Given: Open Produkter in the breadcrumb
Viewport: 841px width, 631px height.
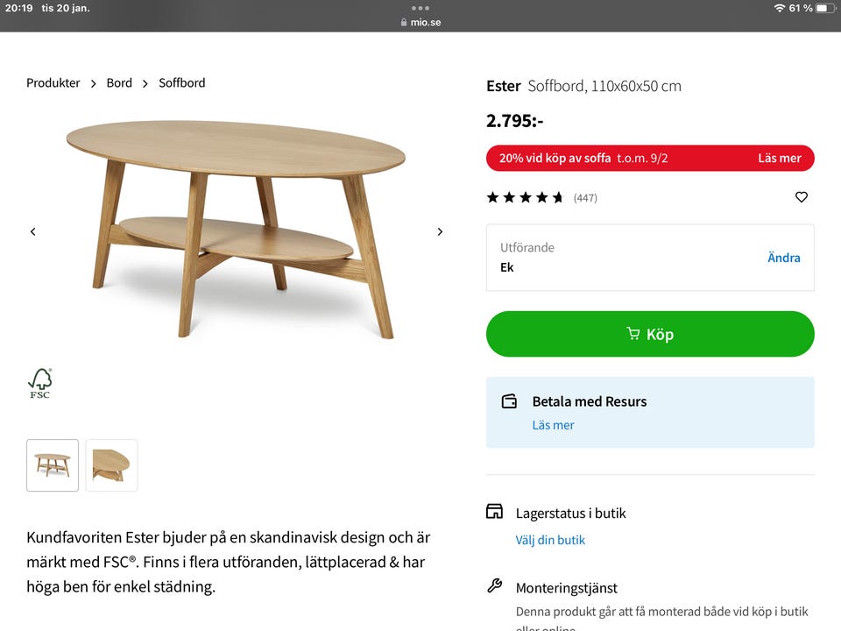Looking at the screenshot, I should pyautogui.click(x=53, y=82).
